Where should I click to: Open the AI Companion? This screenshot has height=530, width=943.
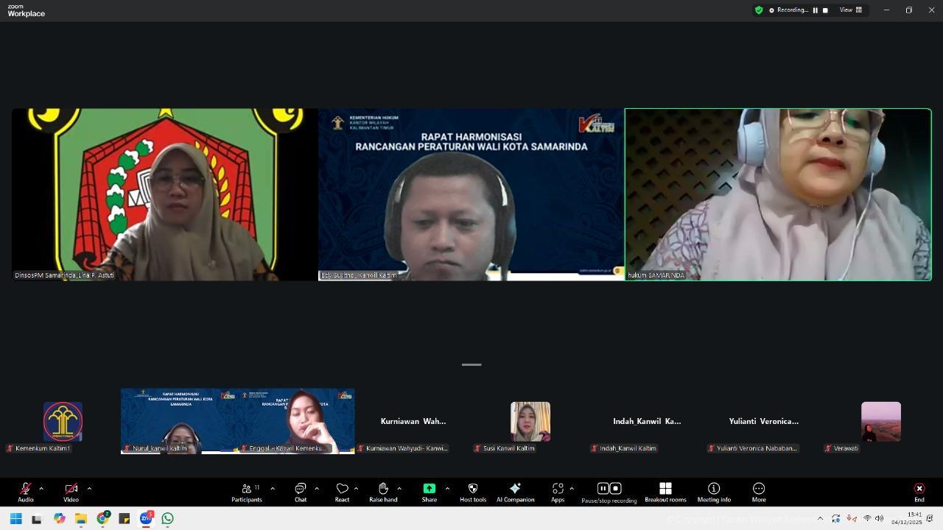[x=515, y=492]
